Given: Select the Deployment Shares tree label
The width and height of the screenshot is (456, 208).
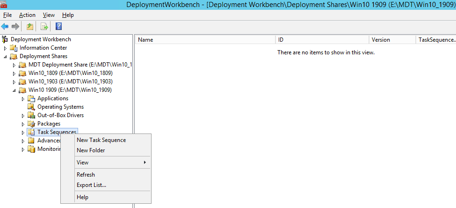Looking at the screenshot, I should pyautogui.click(x=43, y=56).
